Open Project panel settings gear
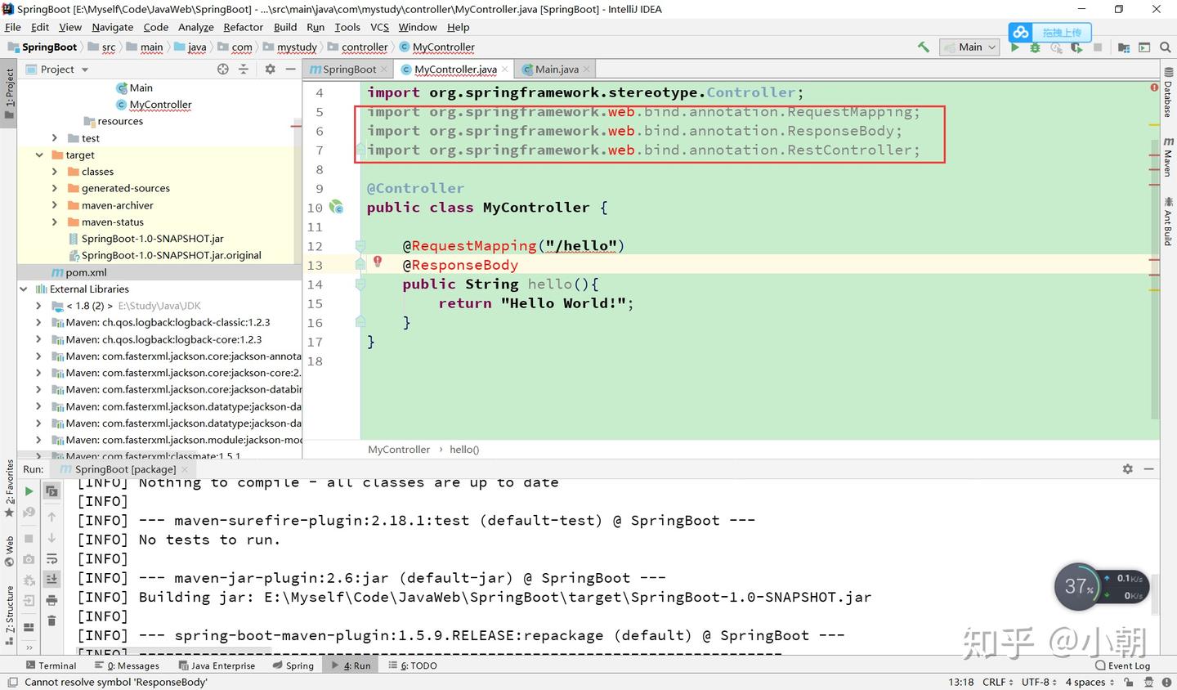This screenshot has height=690, width=1177. (x=270, y=69)
